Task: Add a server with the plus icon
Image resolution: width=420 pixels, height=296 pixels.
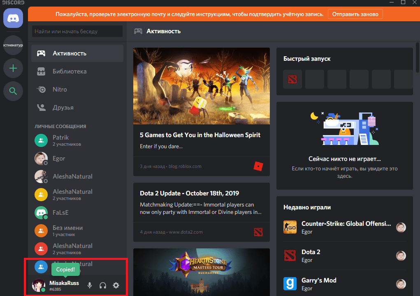Action: 13,68
